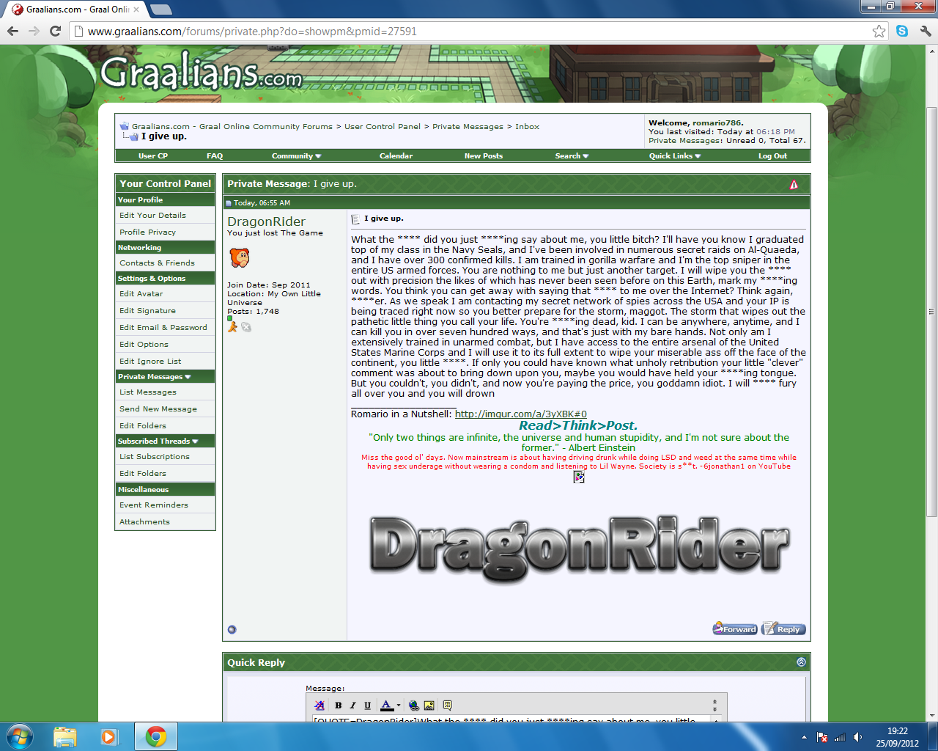The image size is (938, 751).
Task: Click the Remove Text Formatting icon
Action: (x=320, y=706)
